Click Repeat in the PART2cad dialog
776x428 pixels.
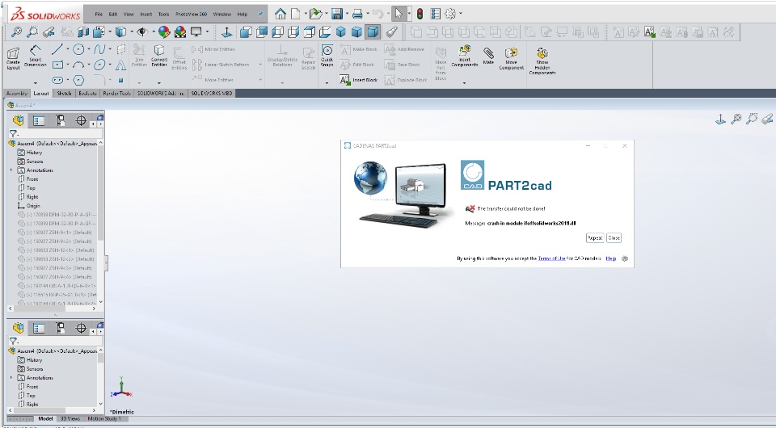(594, 237)
